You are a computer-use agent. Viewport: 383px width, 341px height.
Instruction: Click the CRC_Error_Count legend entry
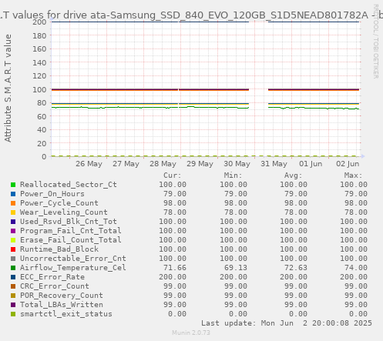55,286
